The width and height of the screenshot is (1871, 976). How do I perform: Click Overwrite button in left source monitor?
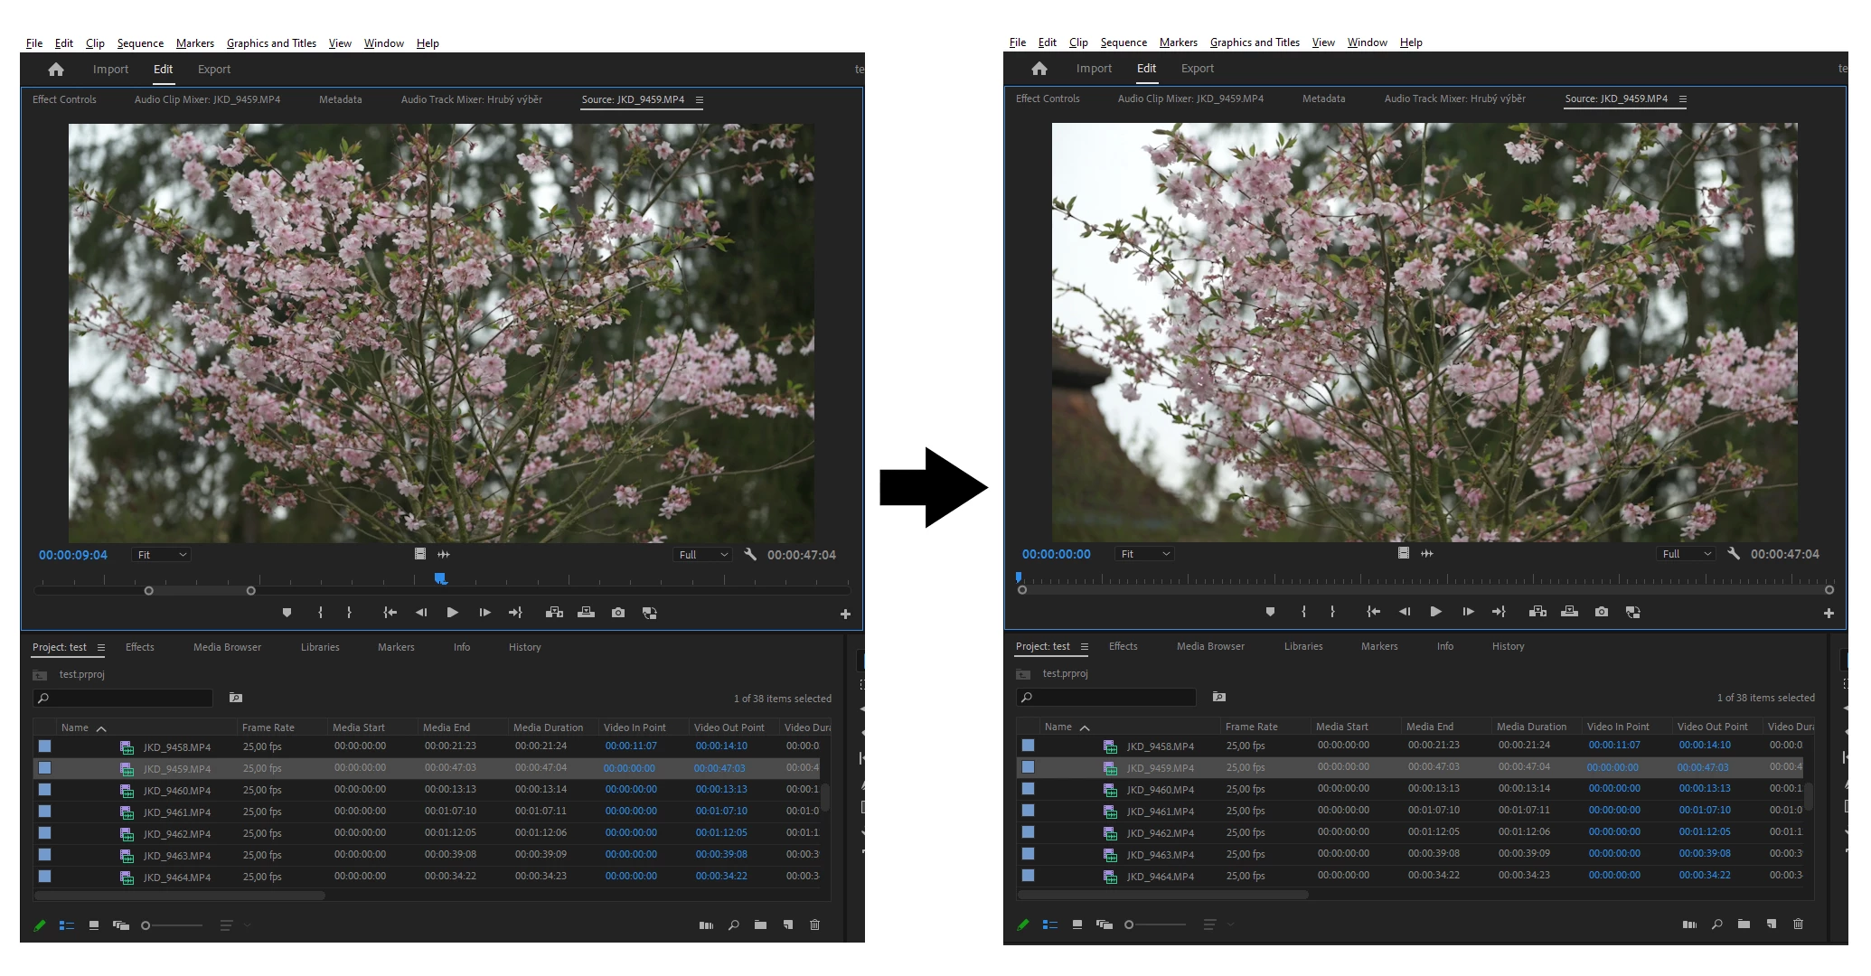586,613
